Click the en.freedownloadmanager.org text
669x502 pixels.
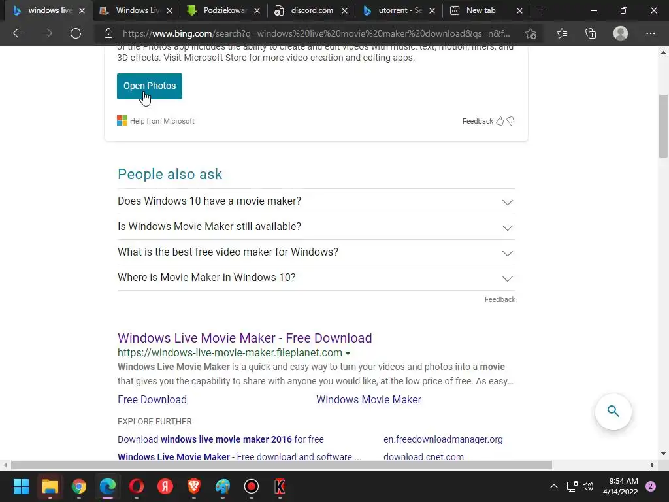point(443,439)
